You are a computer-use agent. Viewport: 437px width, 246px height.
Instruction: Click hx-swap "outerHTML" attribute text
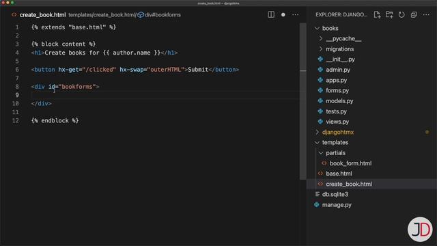pos(152,70)
